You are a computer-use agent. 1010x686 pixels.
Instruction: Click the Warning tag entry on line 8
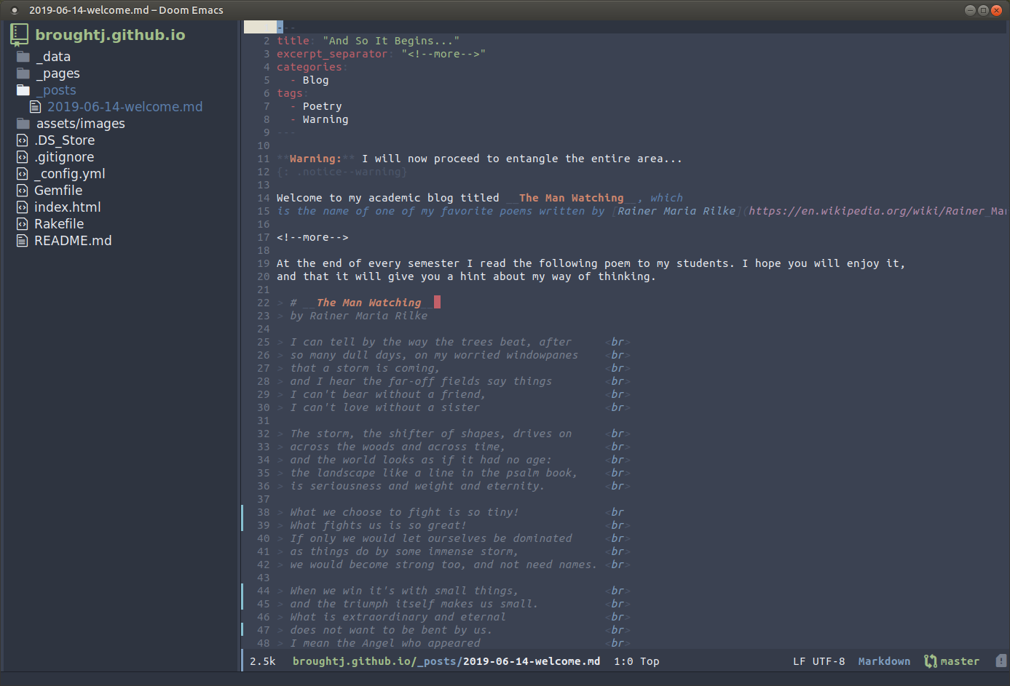pos(326,119)
